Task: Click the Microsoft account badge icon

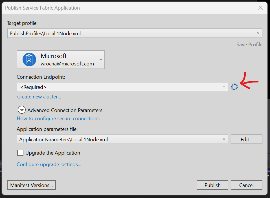Action: point(29,60)
